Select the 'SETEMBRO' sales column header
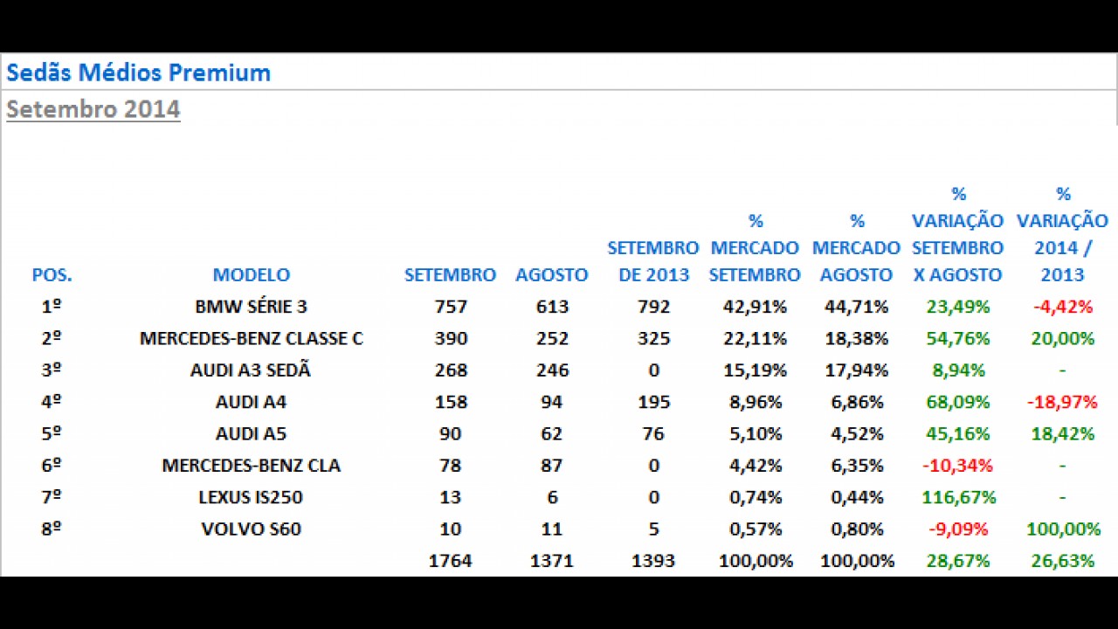This screenshot has height=629, width=1118. tap(450, 275)
